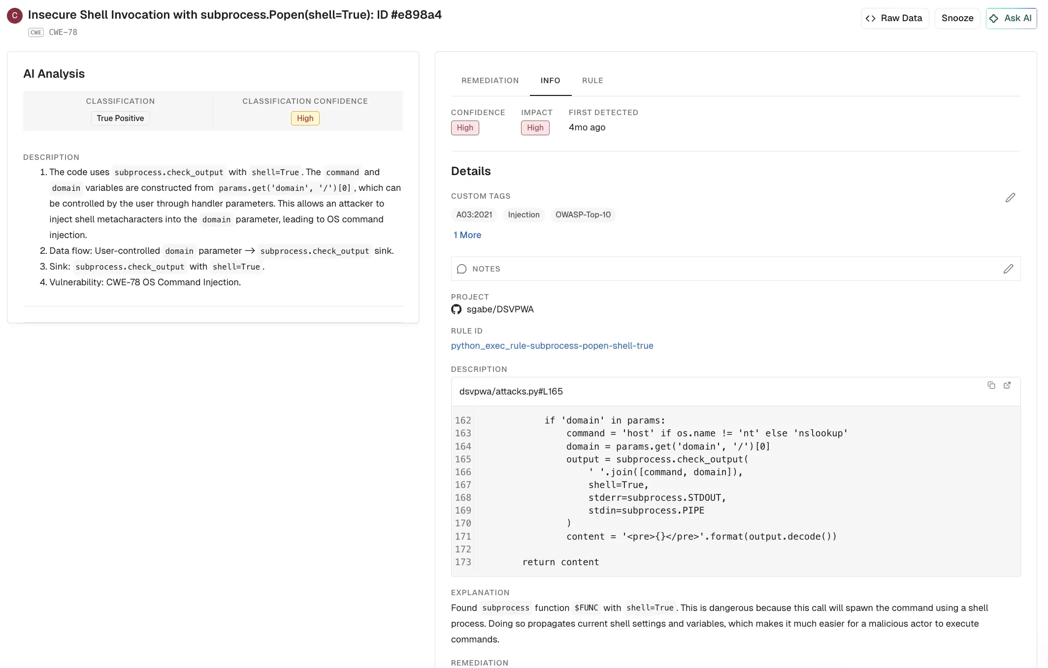This screenshot has height=668, width=1048.
Task: Click the CWE badge icon beside CWE-78
Action: click(36, 32)
